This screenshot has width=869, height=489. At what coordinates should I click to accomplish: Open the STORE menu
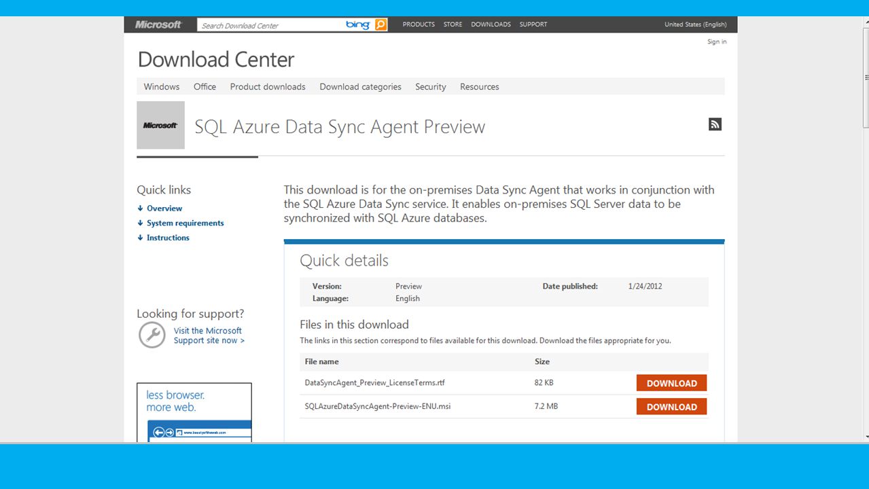point(453,24)
